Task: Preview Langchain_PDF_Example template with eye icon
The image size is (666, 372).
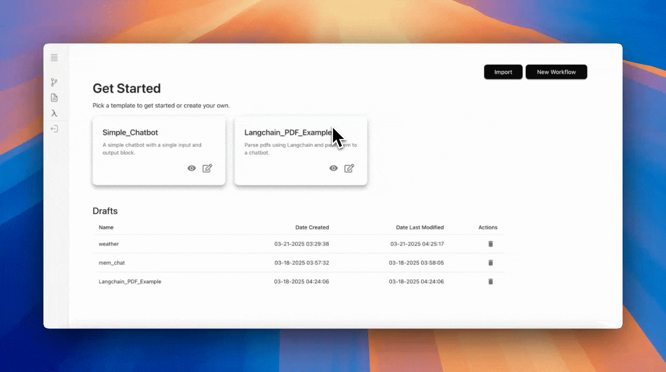Action: pos(334,168)
